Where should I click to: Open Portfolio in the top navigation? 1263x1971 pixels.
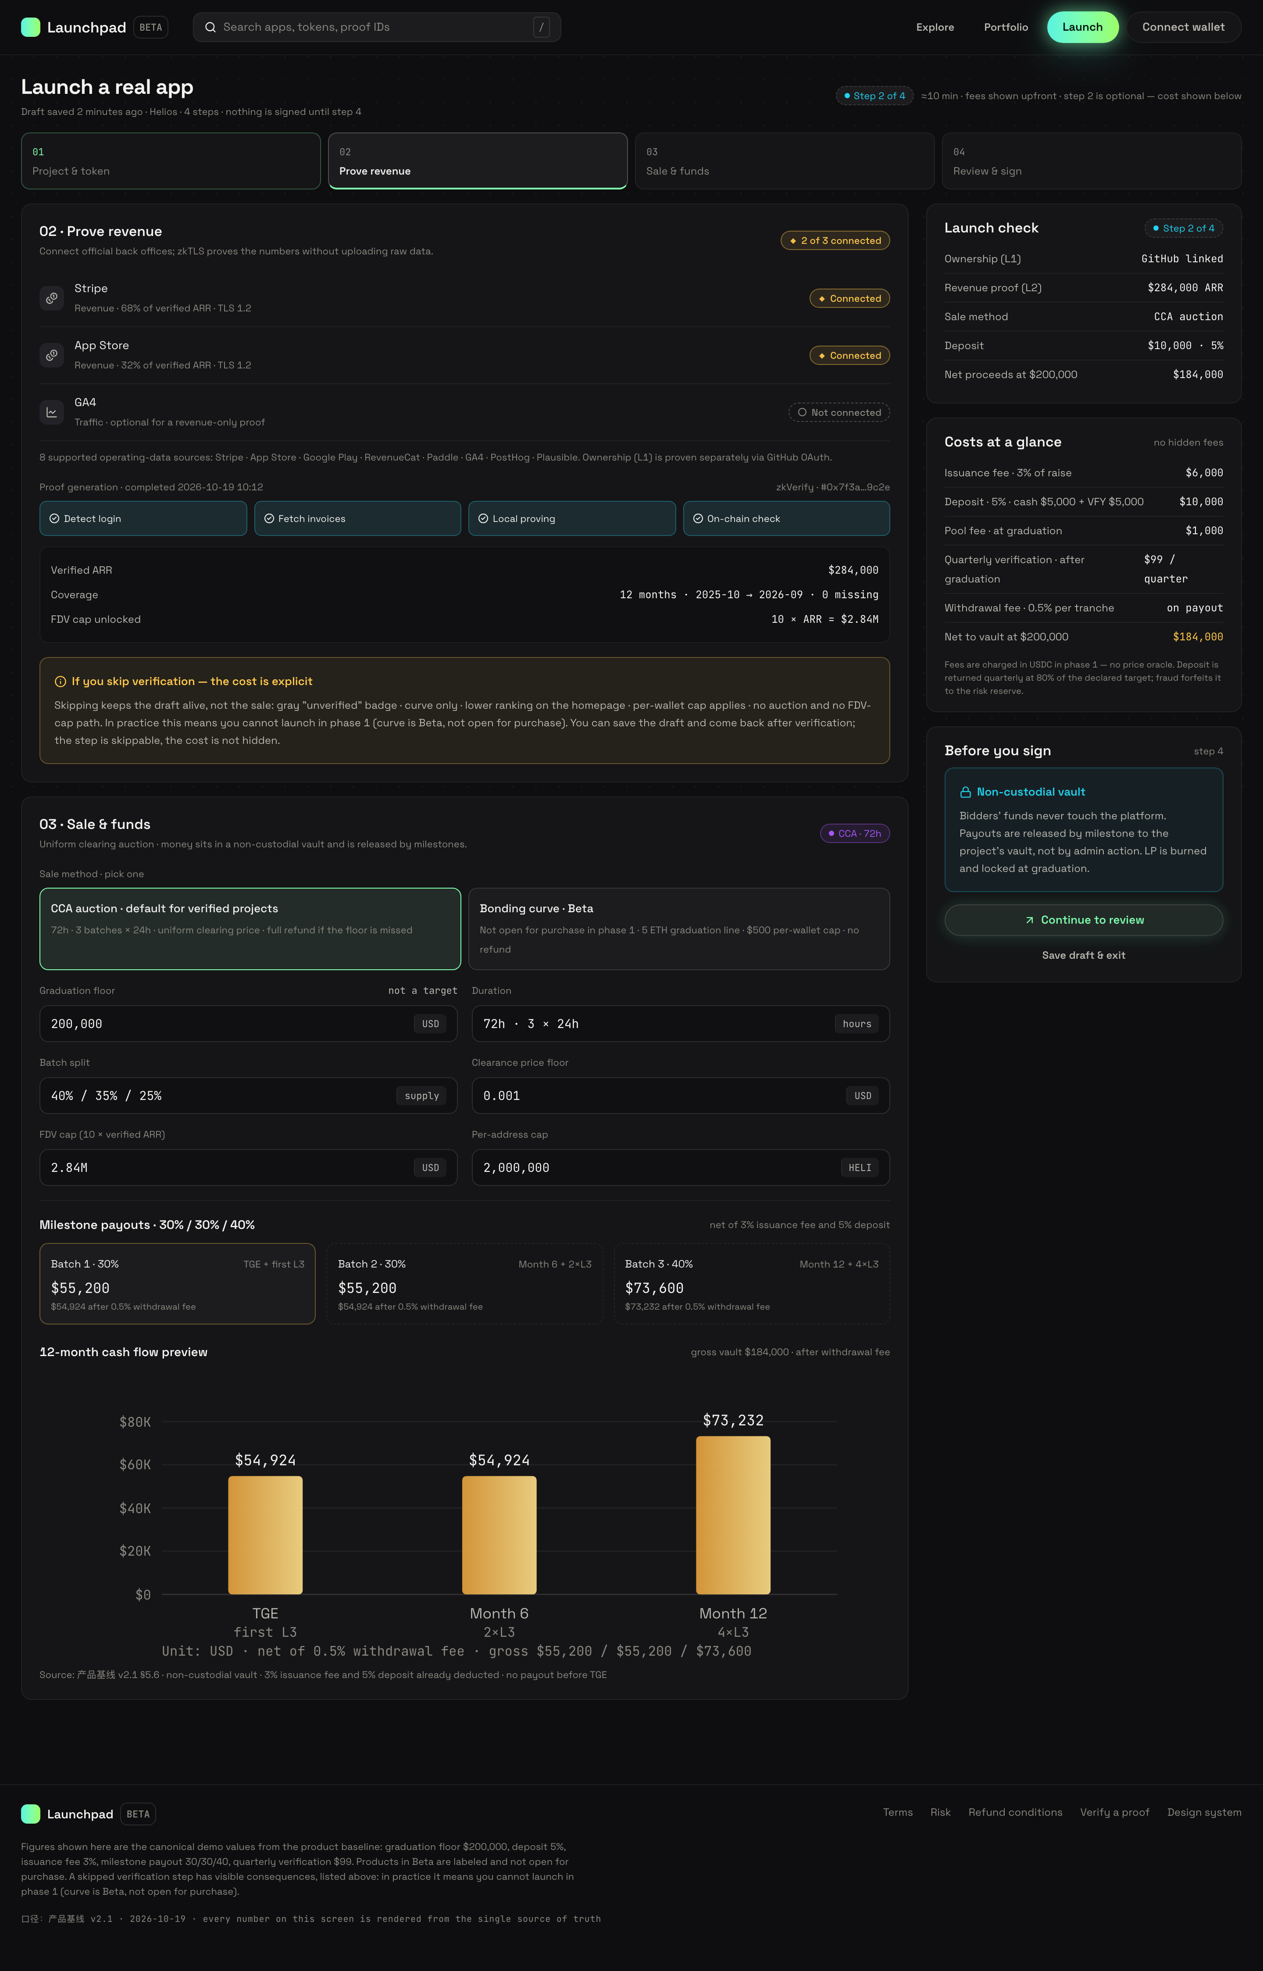1006,27
